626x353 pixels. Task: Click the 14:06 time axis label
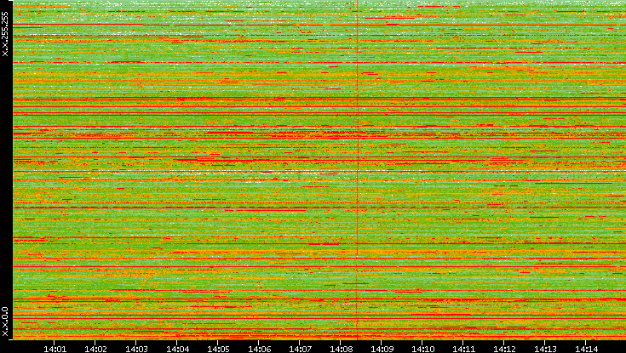point(259,349)
